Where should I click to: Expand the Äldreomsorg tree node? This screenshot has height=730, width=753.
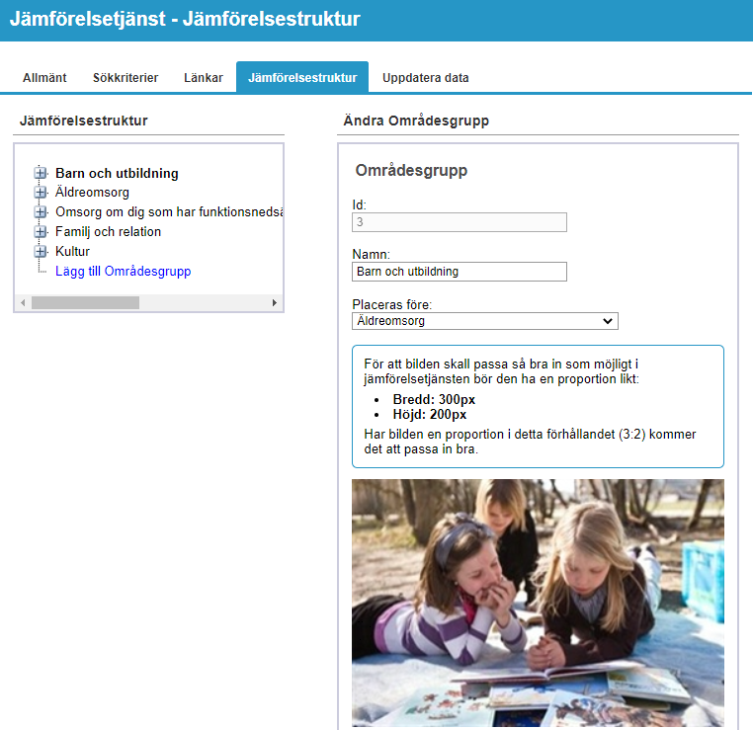coord(41,193)
